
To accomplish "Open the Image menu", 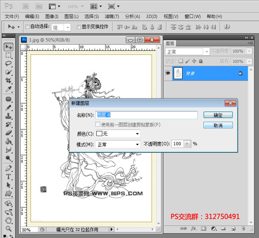I will point(52,17).
